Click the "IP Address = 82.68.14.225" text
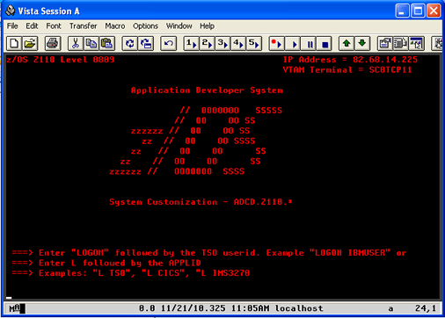 pos(350,60)
